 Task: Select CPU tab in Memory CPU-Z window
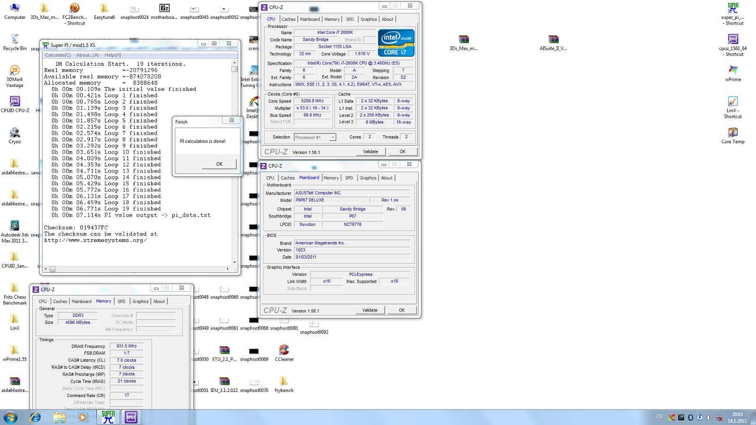[x=43, y=302]
